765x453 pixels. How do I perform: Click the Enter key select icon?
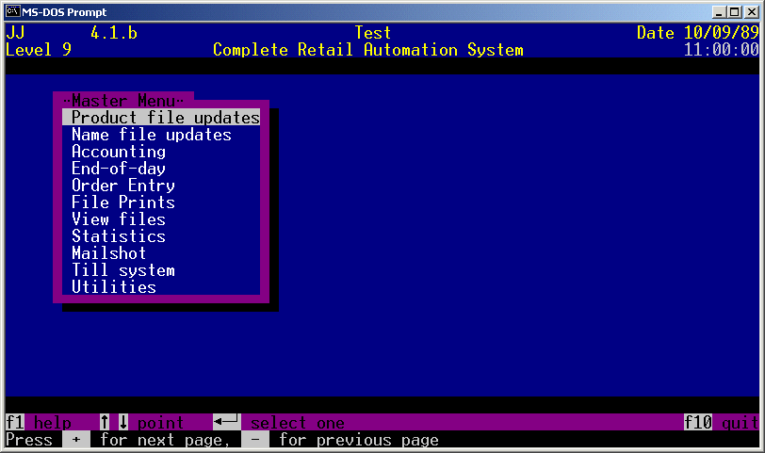pyautogui.click(x=227, y=423)
